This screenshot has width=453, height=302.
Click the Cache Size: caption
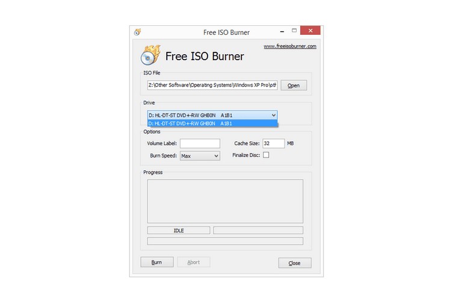pos(247,143)
